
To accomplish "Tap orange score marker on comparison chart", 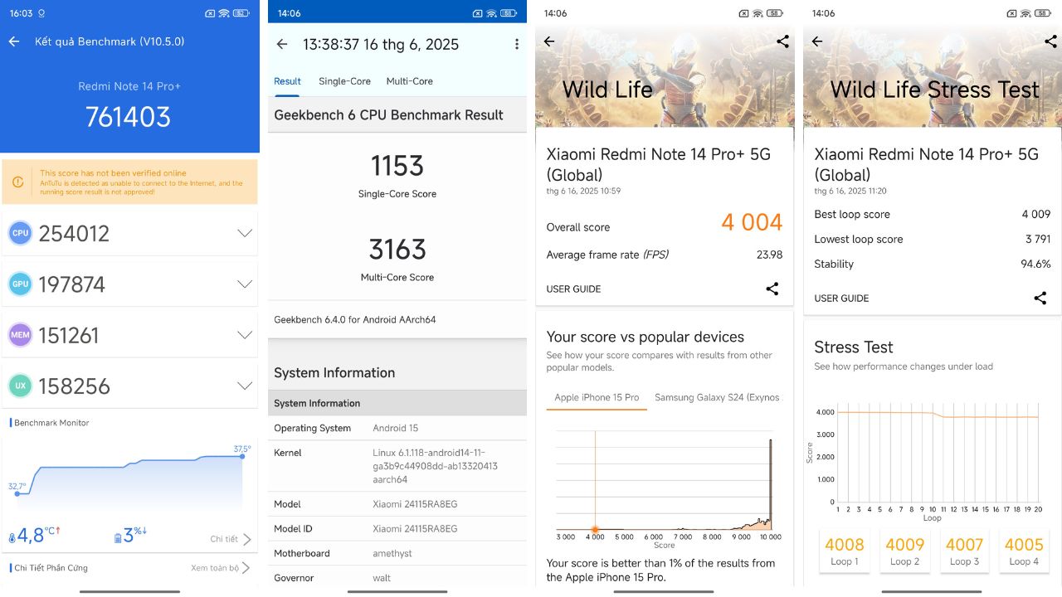I will click(595, 529).
